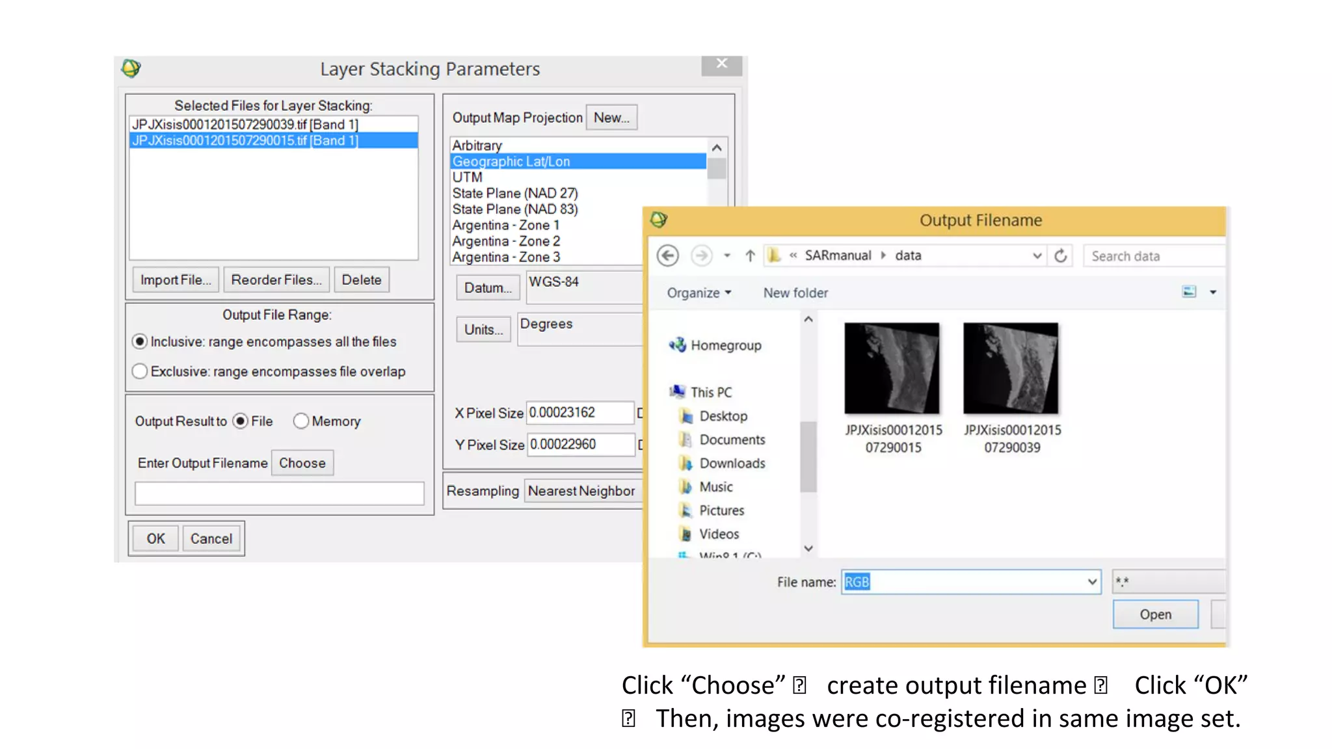Click X Pixel Size field
This screenshot has width=1332, height=749.
pyautogui.click(x=579, y=412)
